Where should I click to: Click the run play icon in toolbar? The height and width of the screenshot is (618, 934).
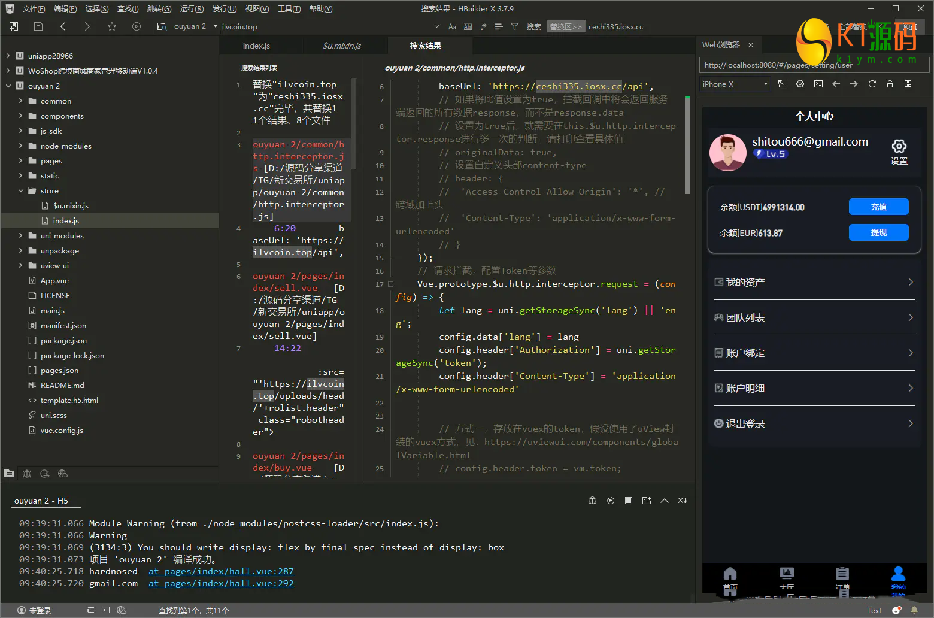pos(137,26)
